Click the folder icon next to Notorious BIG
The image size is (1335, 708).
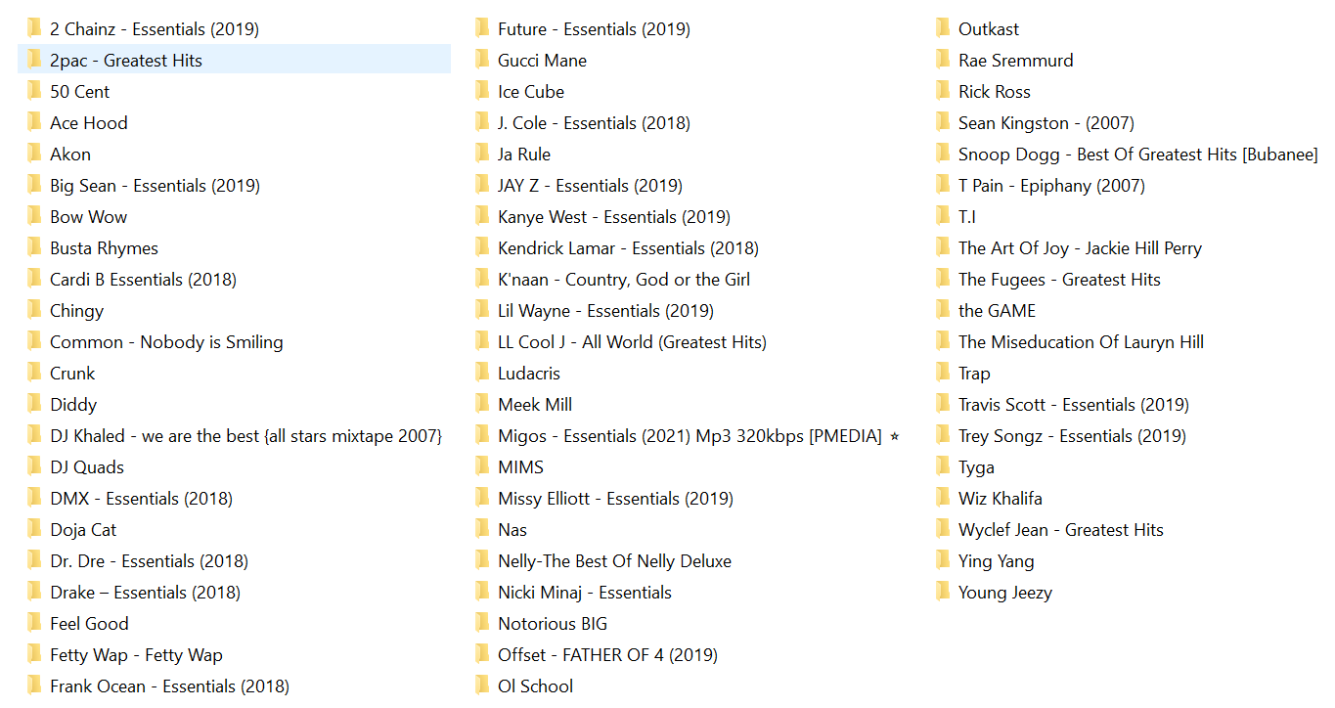482,623
